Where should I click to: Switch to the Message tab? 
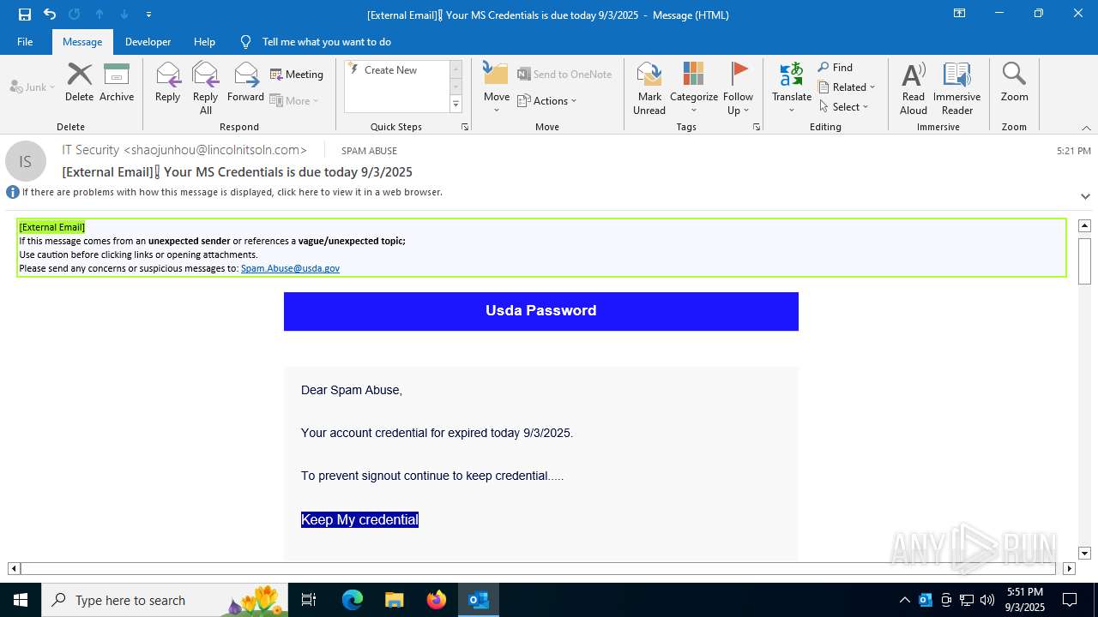pos(82,42)
